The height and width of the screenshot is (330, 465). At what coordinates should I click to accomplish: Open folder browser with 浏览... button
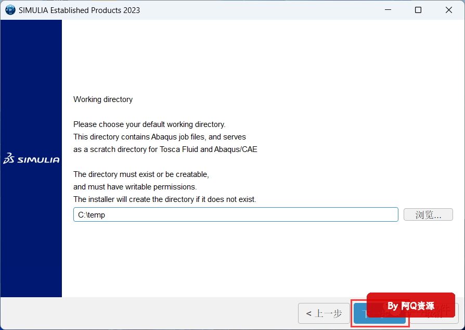pos(428,214)
